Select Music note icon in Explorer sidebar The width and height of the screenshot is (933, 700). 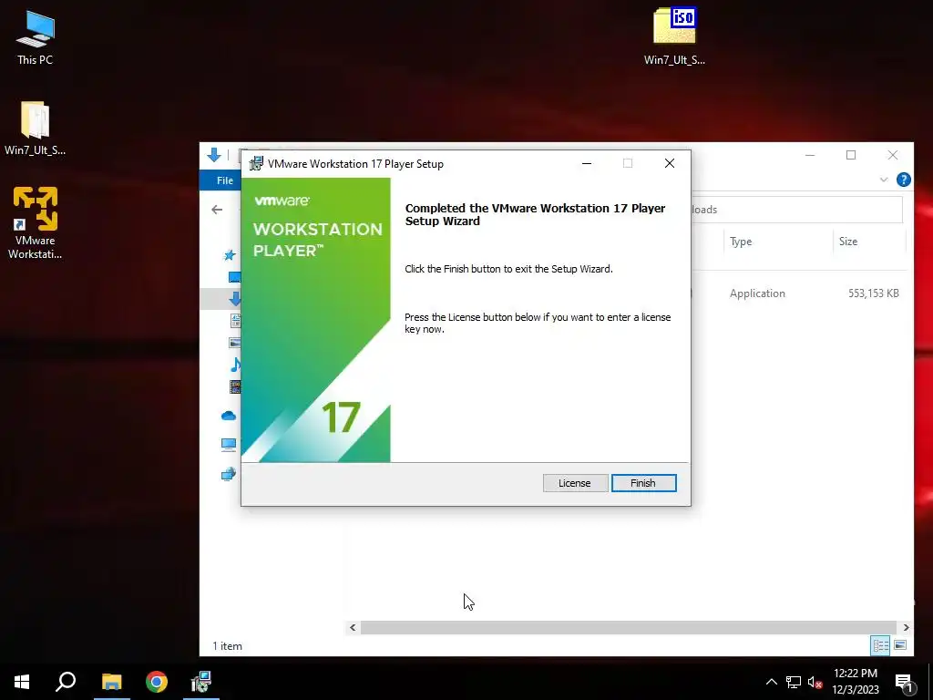[236, 365]
